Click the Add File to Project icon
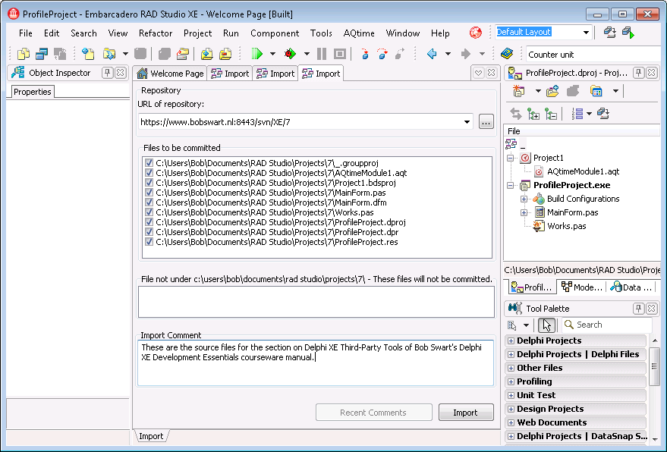Image resolution: width=667 pixels, height=452 pixels. click(x=206, y=54)
